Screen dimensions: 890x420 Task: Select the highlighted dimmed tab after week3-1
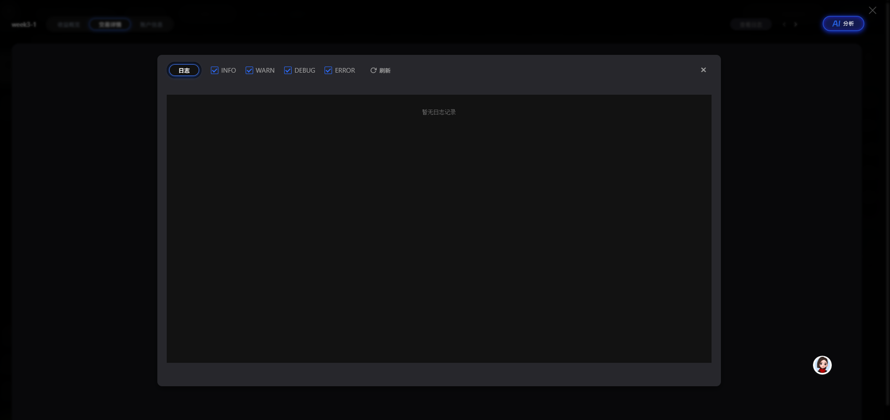tap(110, 24)
